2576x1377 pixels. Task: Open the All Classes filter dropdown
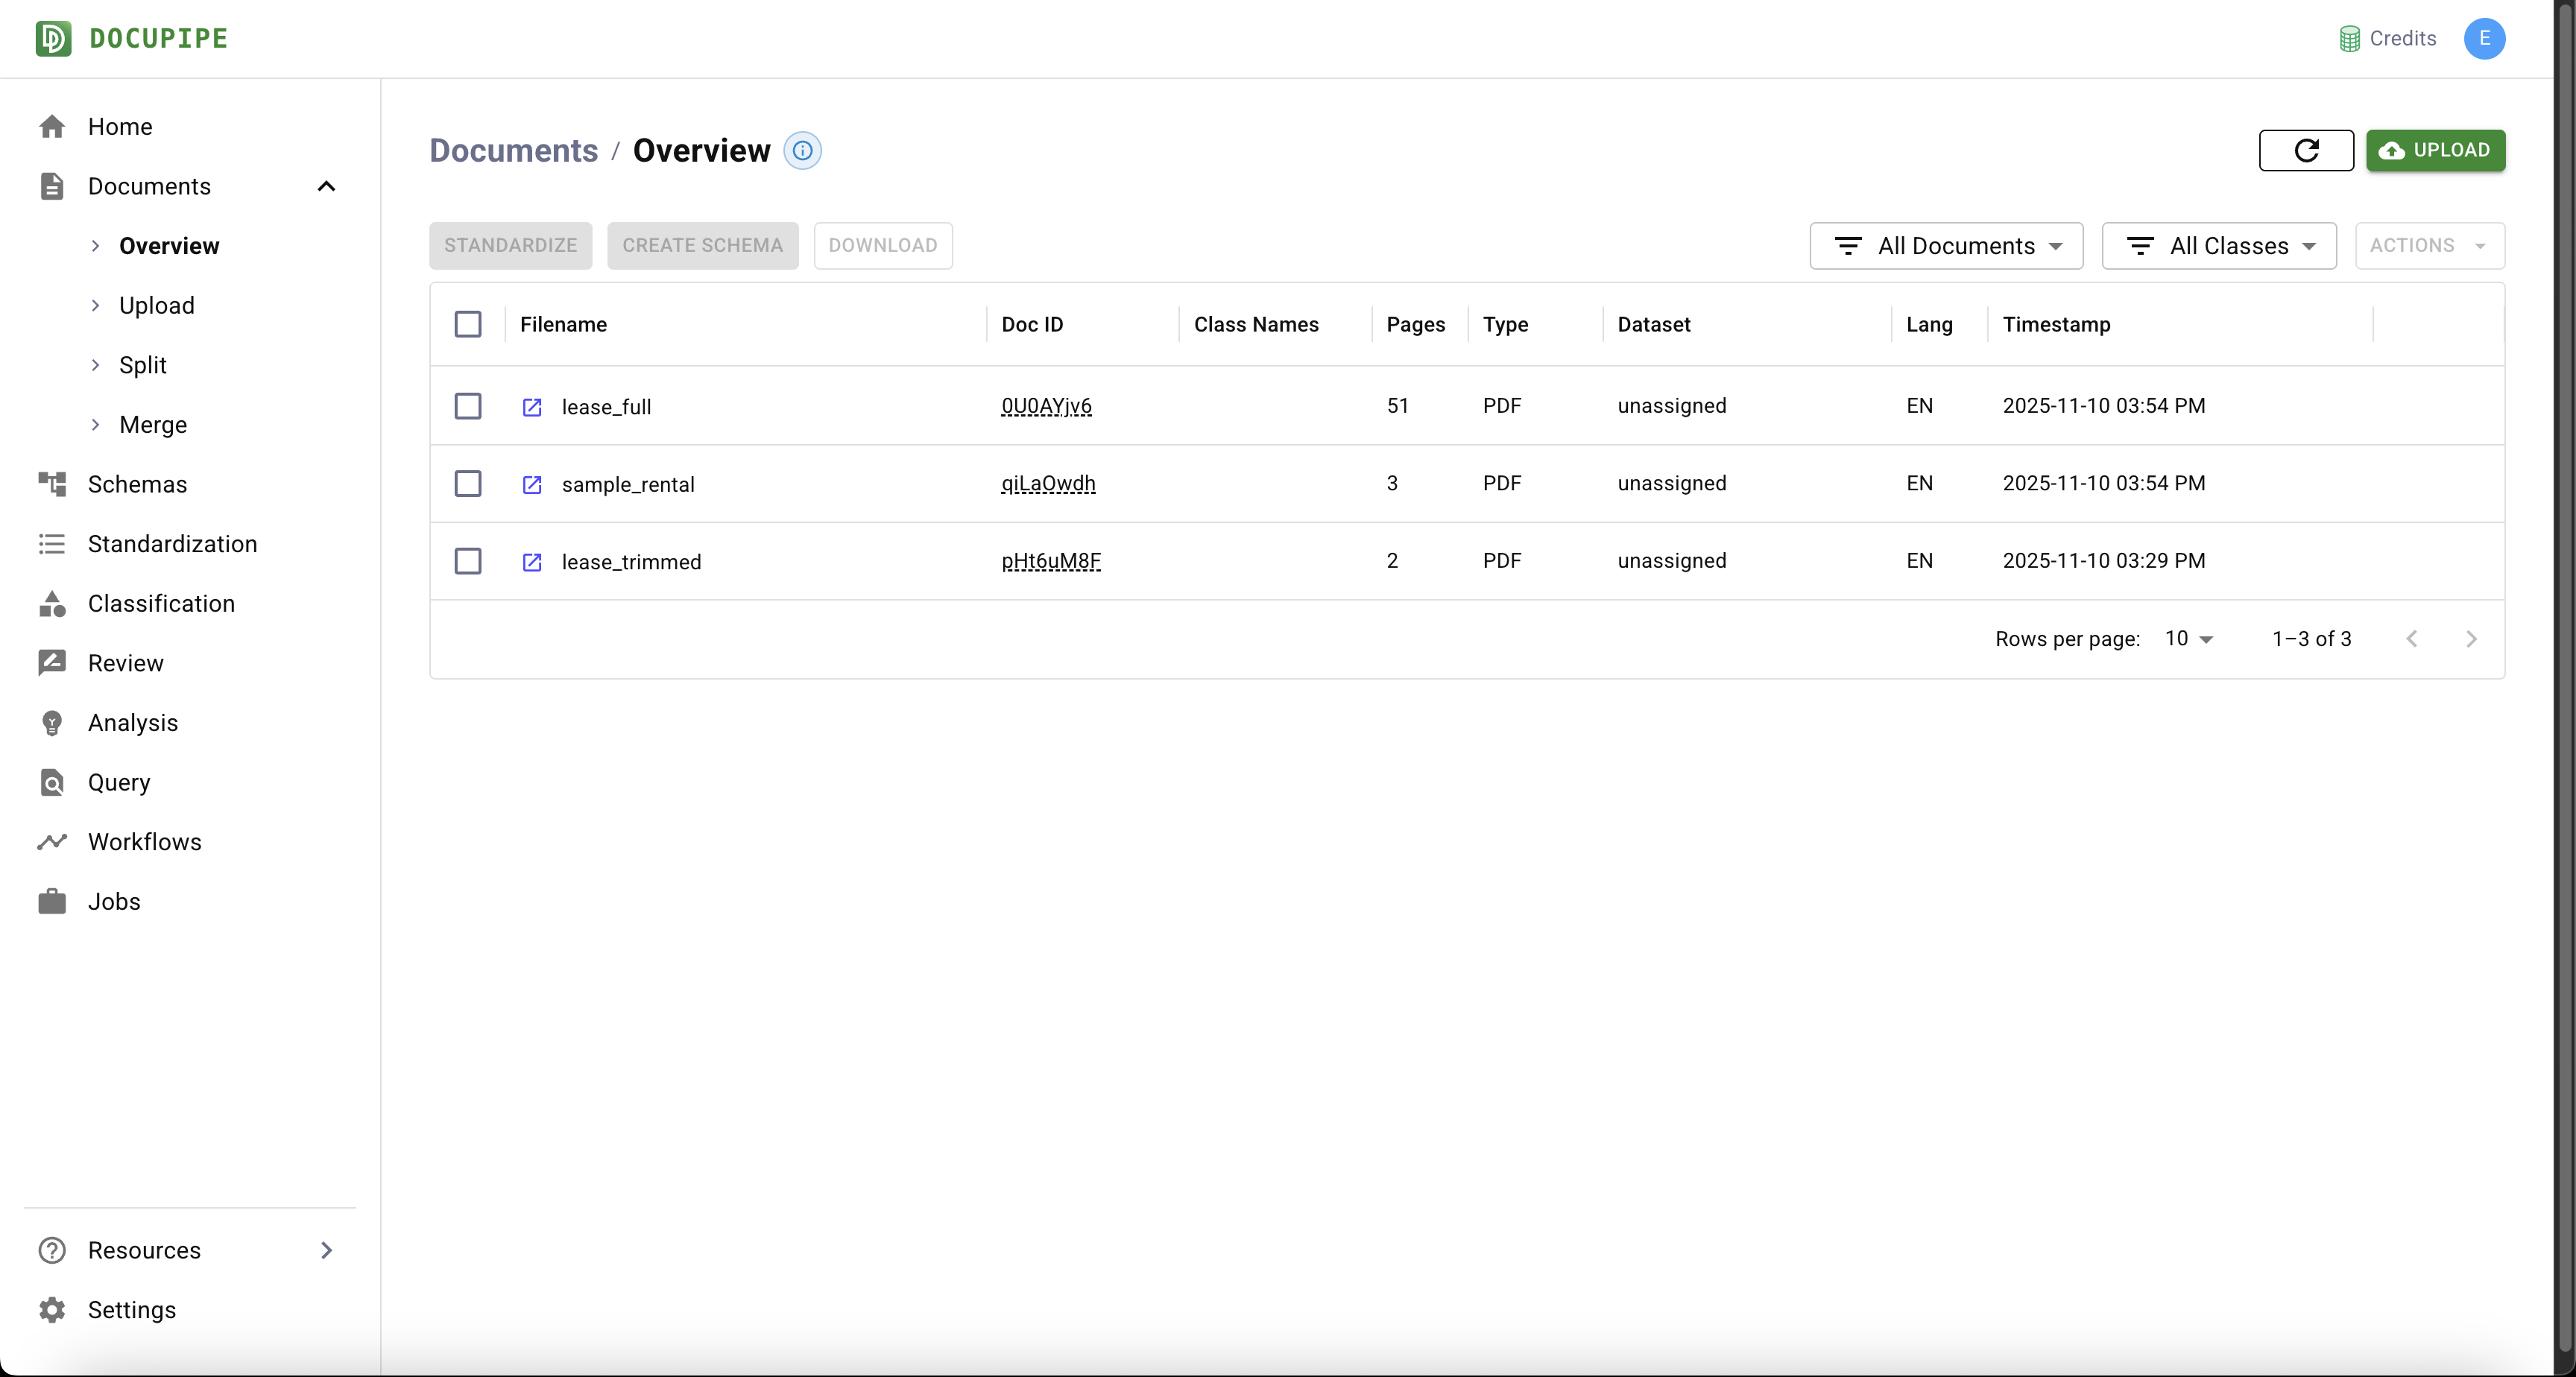(x=2218, y=246)
